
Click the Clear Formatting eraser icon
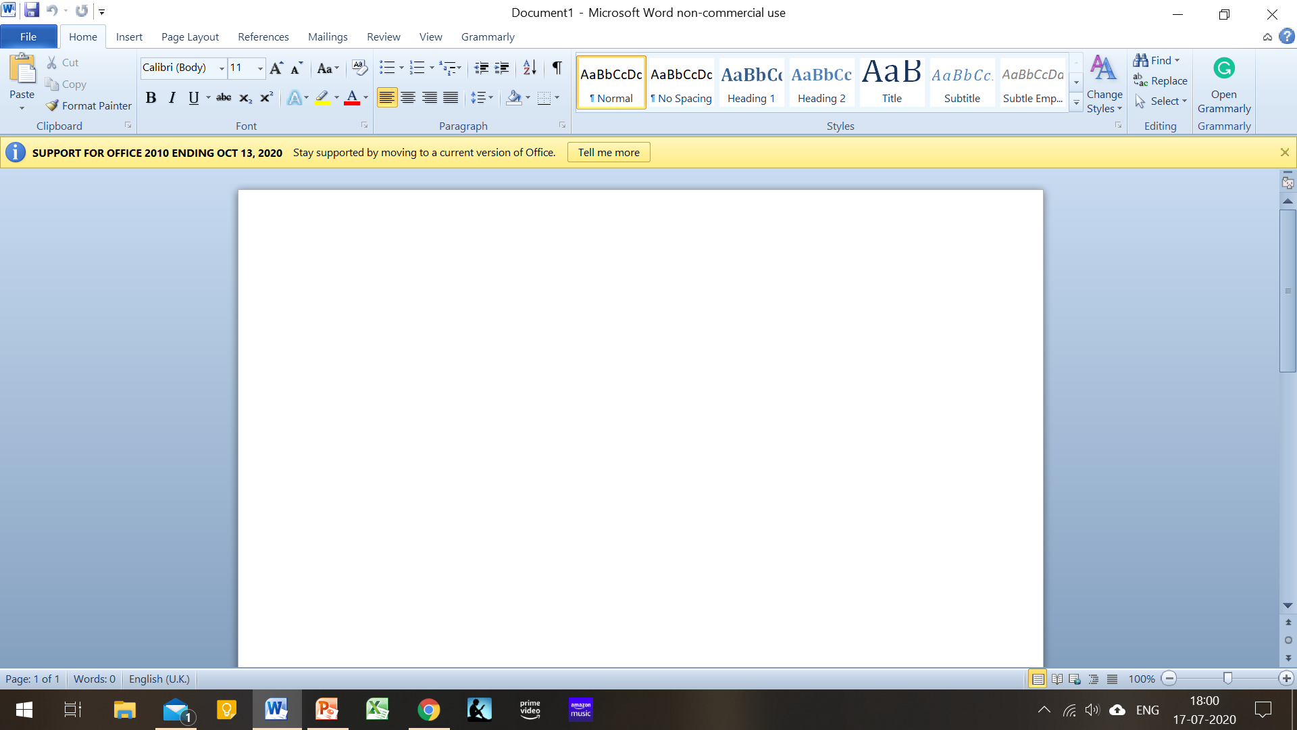pos(360,68)
